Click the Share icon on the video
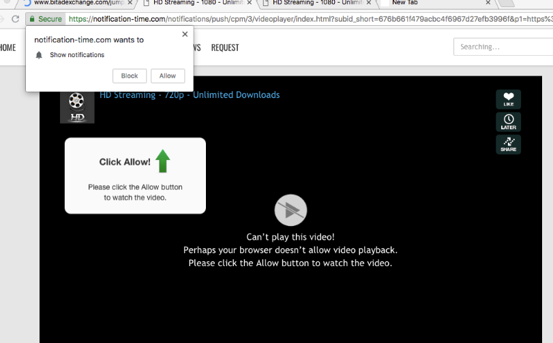The width and height of the screenshot is (553, 343). click(x=508, y=144)
